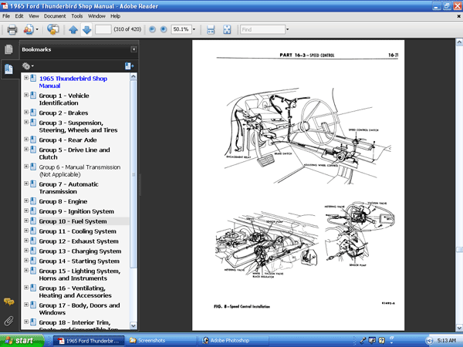Close the document with menu-bar X
Image resolution: width=463 pixels, height=347 pixels.
click(x=459, y=16)
